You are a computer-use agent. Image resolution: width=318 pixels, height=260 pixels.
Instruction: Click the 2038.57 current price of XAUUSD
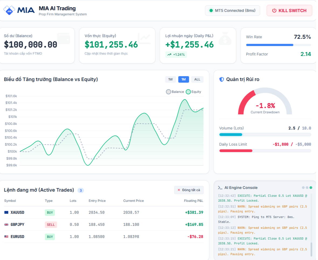point(131,212)
